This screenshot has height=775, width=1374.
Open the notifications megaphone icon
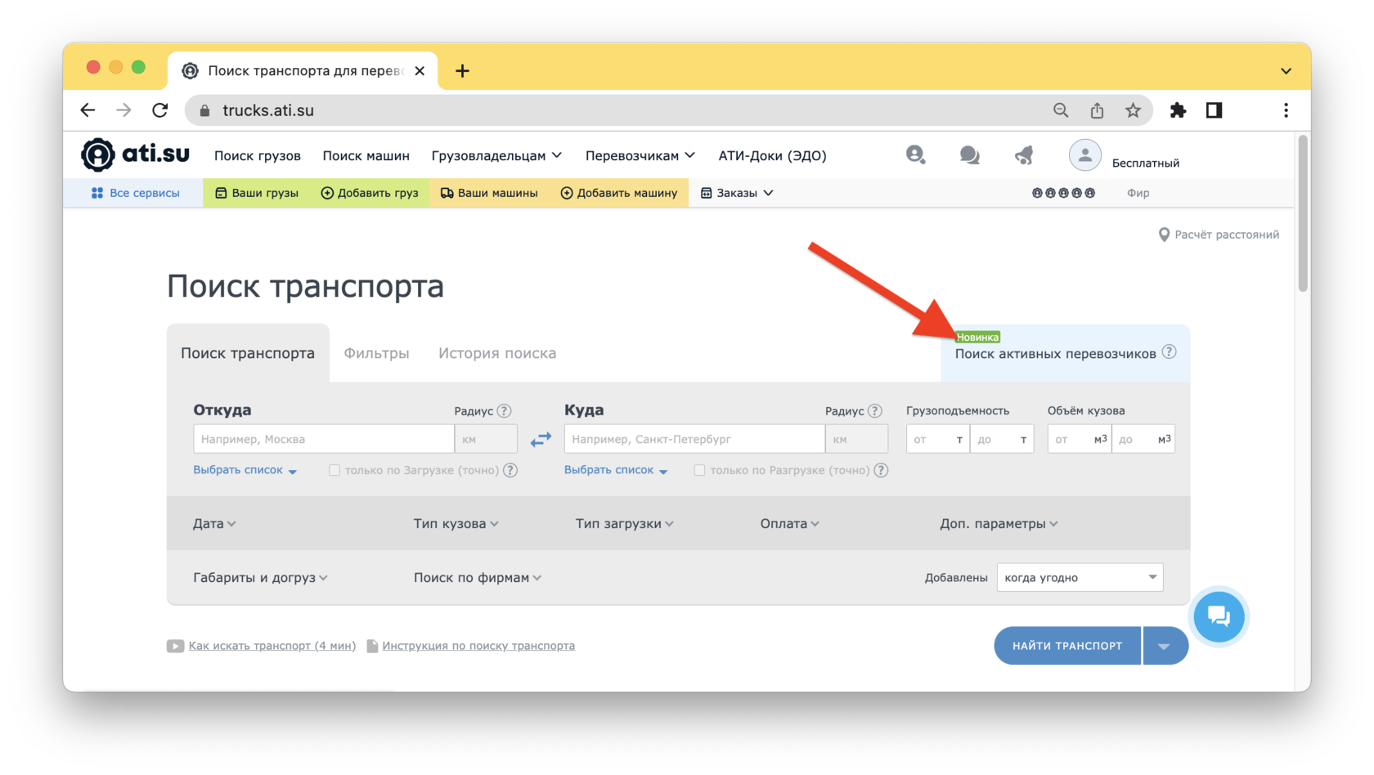1024,155
